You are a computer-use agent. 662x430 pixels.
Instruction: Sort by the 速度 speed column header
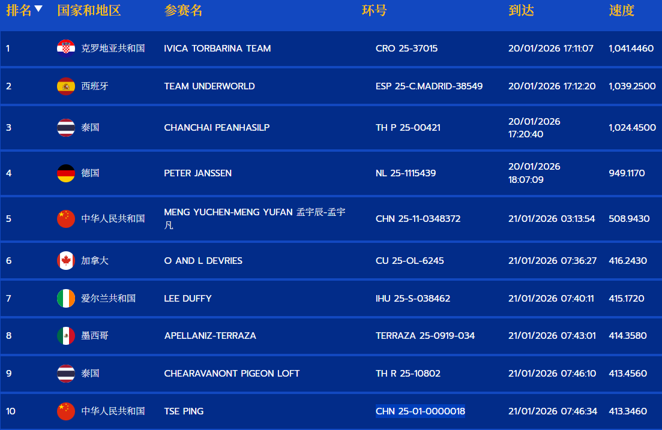621,10
